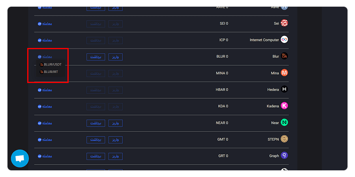Open the معامله trade link for KDA

47,106
